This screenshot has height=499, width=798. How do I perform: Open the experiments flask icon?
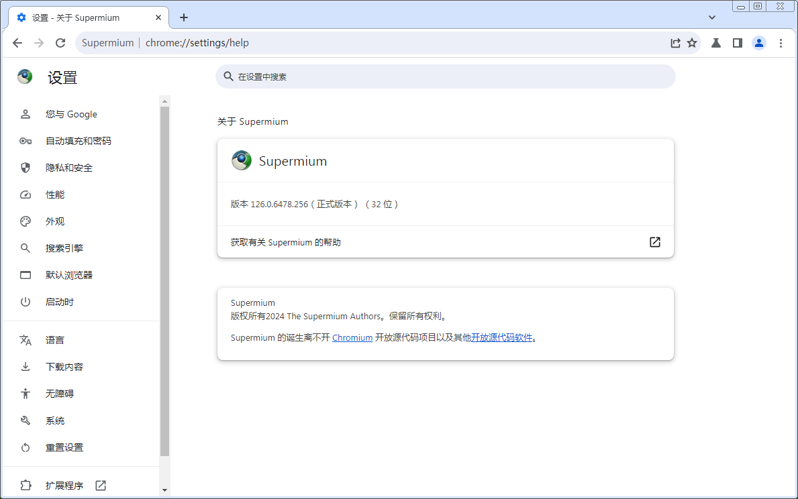tap(715, 43)
